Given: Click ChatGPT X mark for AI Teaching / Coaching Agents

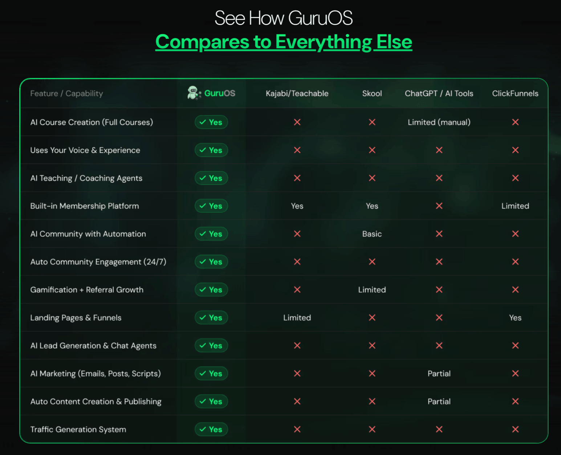Looking at the screenshot, I should tap(439, 178).
